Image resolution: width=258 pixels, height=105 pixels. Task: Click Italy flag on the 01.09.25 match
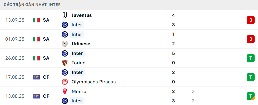[36, 39]
